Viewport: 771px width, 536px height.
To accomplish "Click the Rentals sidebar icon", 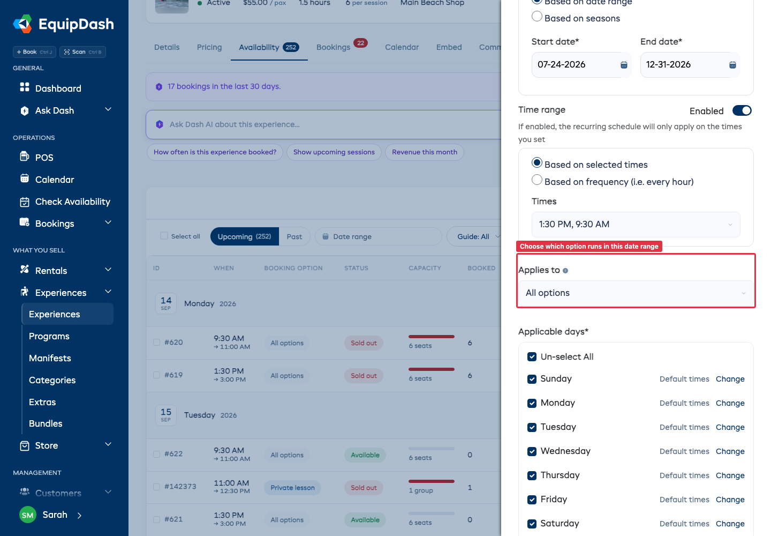I will pyautogui.click(x=25, y=270).
